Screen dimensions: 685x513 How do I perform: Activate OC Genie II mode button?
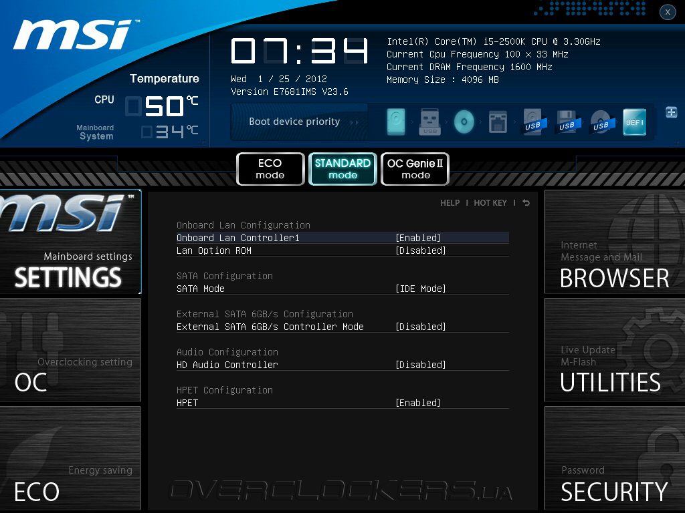tap(415, 169)
